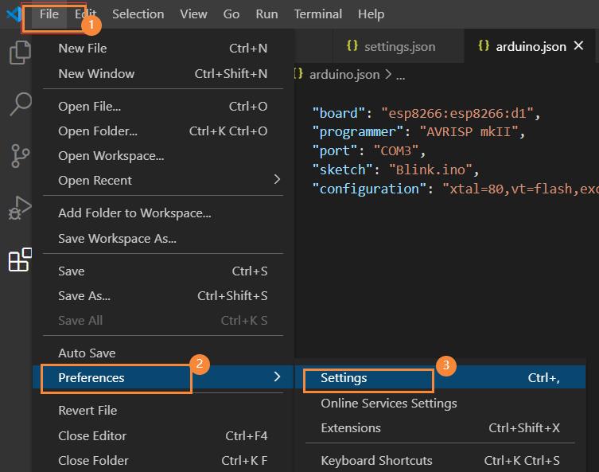Click the "board" key in editor

tap(339, 113)
